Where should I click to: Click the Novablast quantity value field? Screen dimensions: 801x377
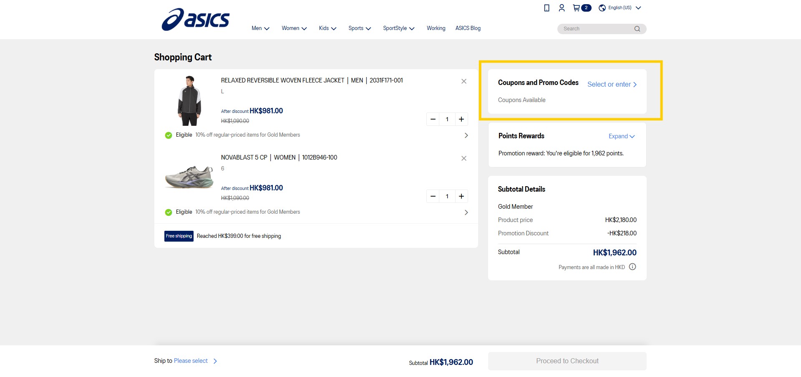(x=447, y=196)
